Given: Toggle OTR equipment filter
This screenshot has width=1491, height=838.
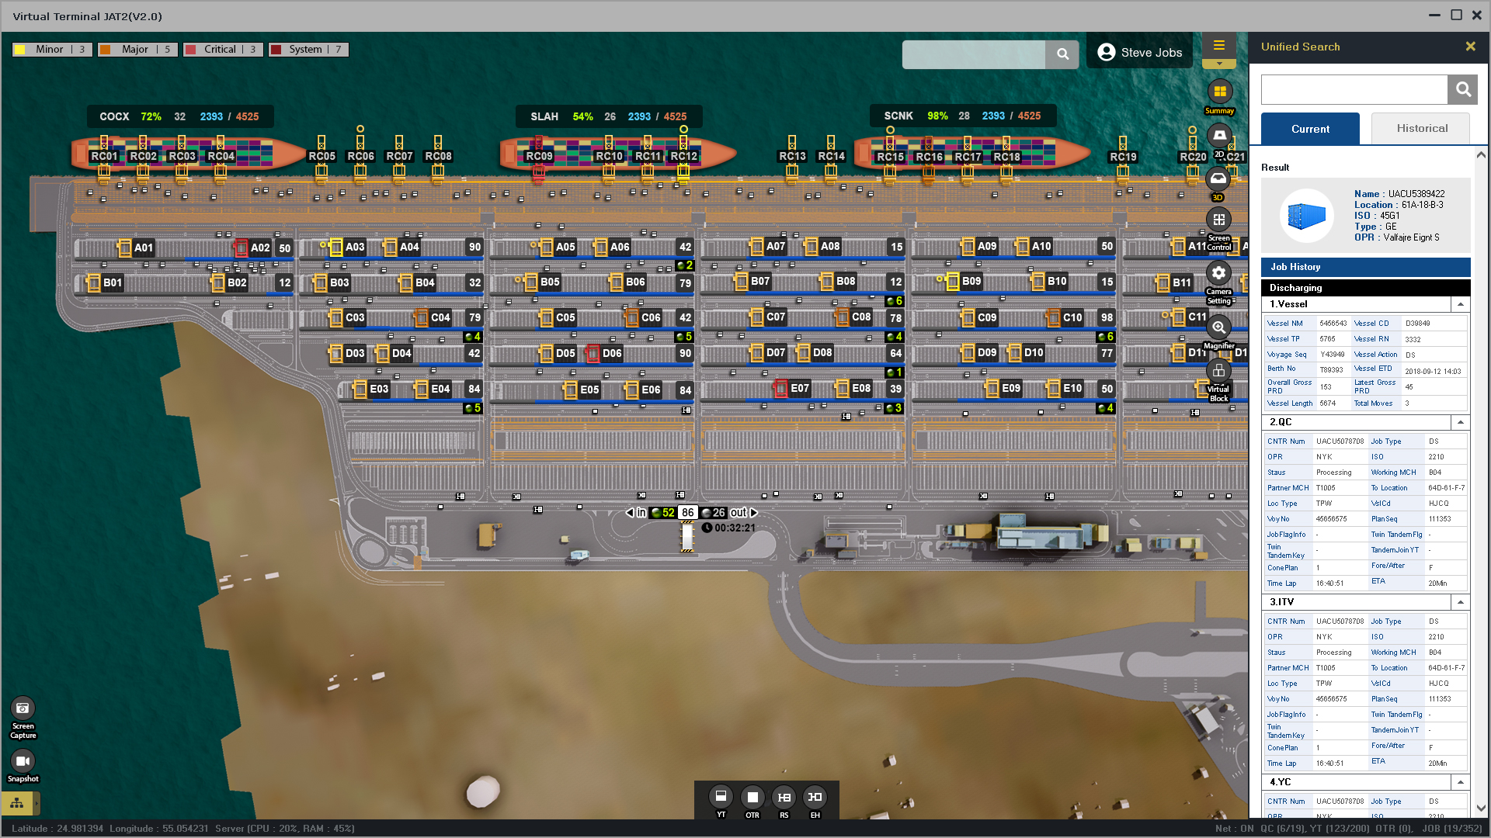Looking at the screenshot, I should 752,797.
